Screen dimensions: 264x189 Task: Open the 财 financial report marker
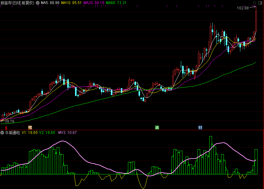200,128
